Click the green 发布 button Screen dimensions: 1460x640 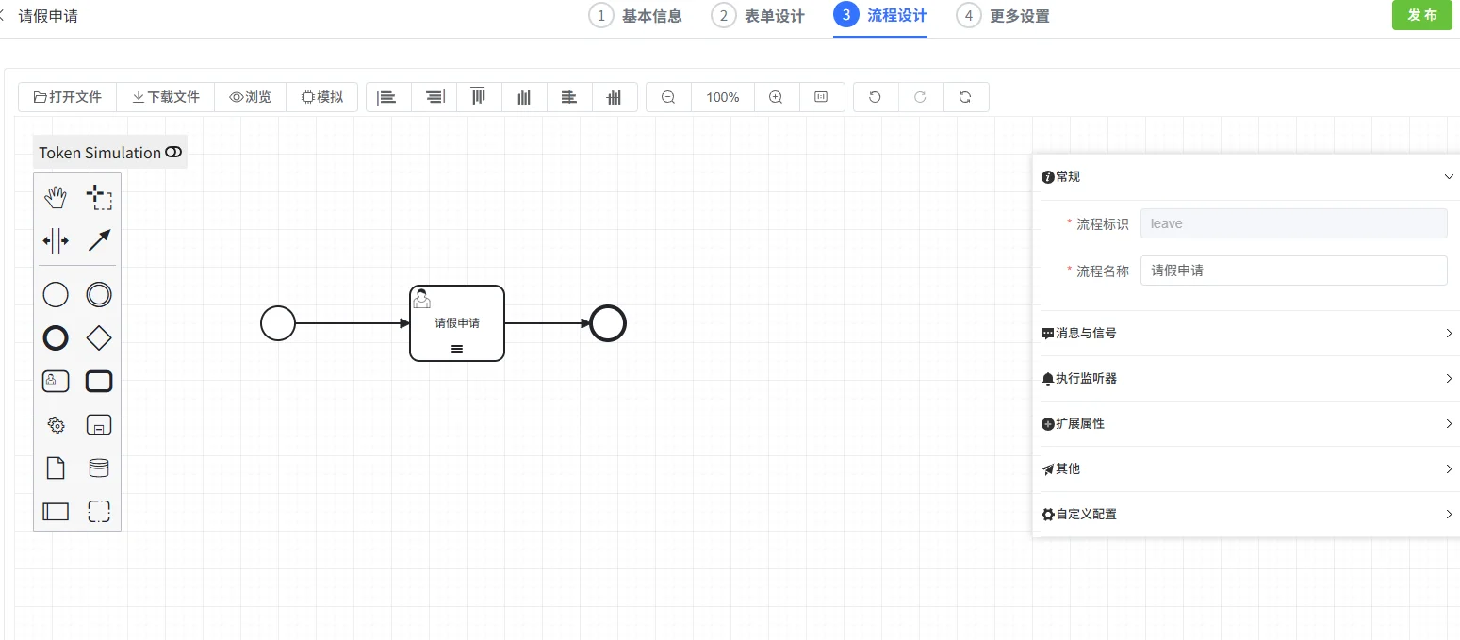[1421, 15]
